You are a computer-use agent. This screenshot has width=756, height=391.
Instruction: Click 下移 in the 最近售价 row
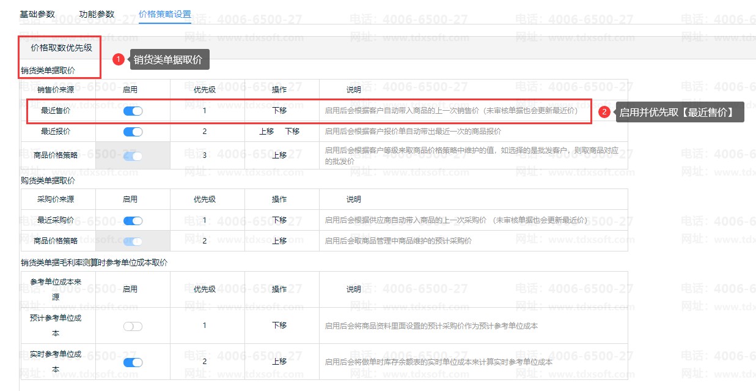[x=279, y=111]
